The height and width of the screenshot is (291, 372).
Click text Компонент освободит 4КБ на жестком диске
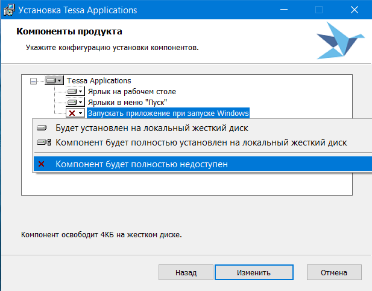coord(101,235)
